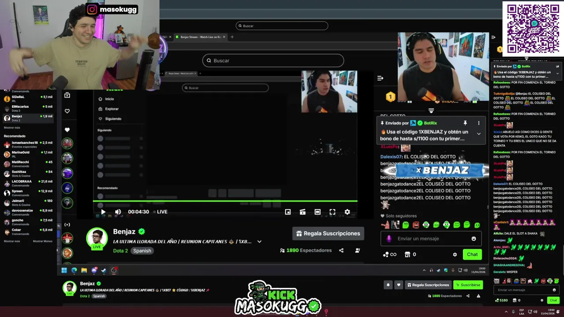Open video settings gear in embedded player
The image size is (564, 317).
coord(347,212)
